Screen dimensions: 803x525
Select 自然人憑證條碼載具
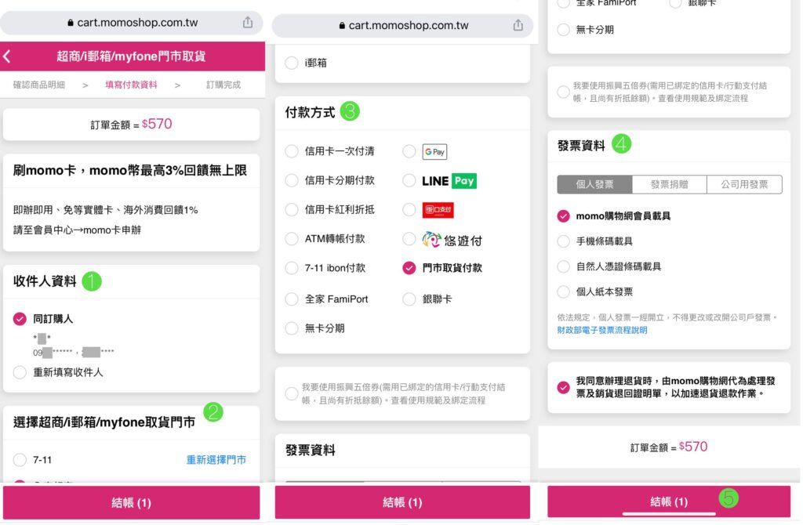pyautogui.click(x=563, y=266)
